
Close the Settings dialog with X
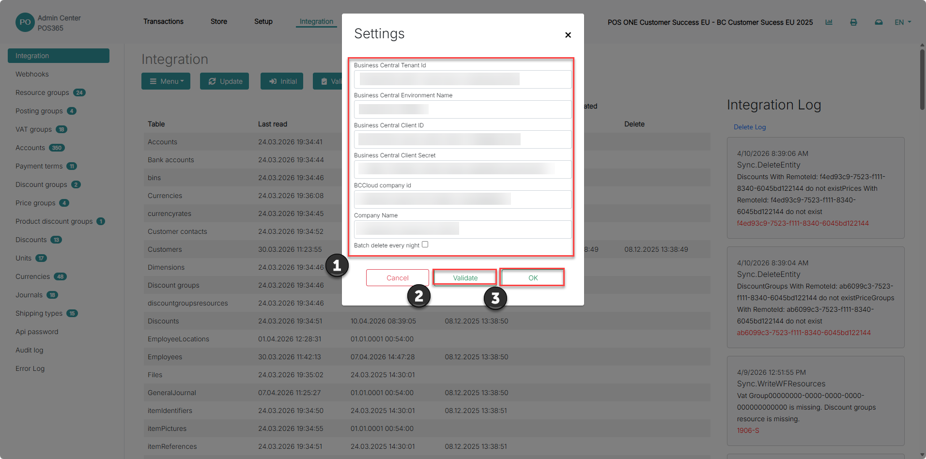568,35
